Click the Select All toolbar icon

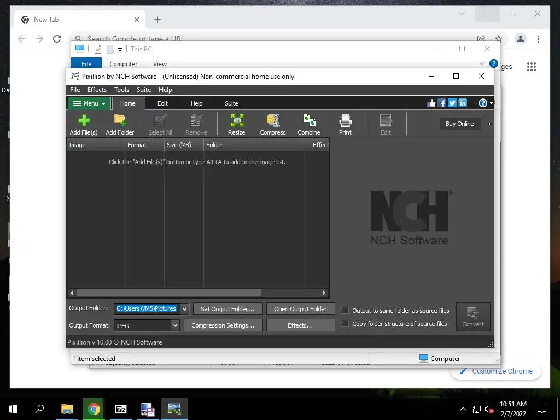tap(160, 121)
